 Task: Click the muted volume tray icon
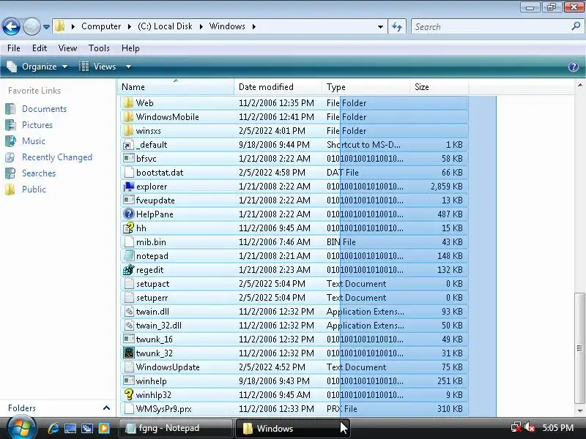530,427
